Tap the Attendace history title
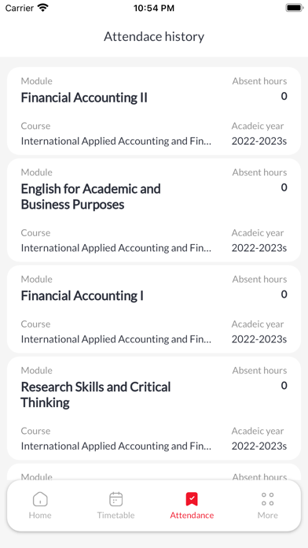This screenshot has width=308, height=548. click(154, 36)
